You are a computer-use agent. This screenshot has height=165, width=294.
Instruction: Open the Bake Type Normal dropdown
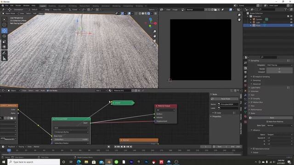click(279, 125)
